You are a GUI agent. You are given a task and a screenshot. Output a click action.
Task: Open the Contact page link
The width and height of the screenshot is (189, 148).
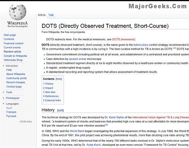click(14, 87)
